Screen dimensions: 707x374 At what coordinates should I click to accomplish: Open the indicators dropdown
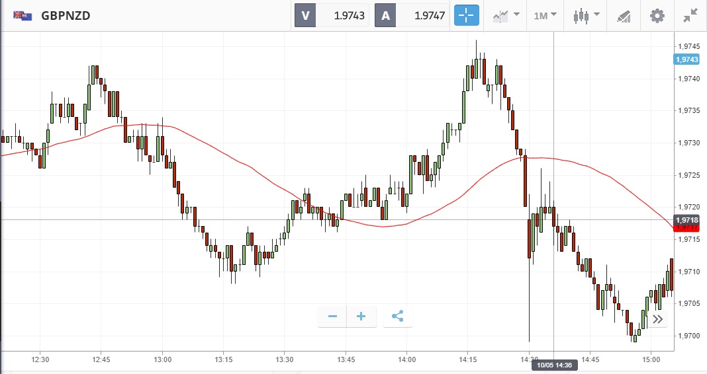pos(505,15)
